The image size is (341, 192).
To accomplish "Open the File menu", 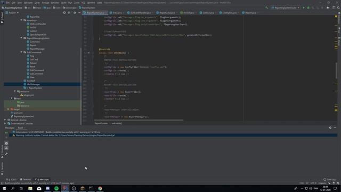I will coord(8,3).
